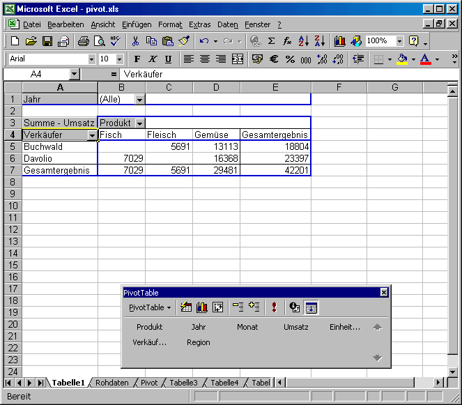
Task: Switch to the Rohdaten sheet tab
Action: coord(112,383)
